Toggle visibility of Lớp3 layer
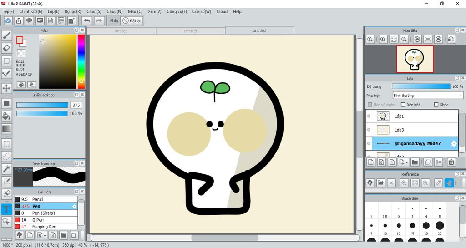 pos(369,130)
